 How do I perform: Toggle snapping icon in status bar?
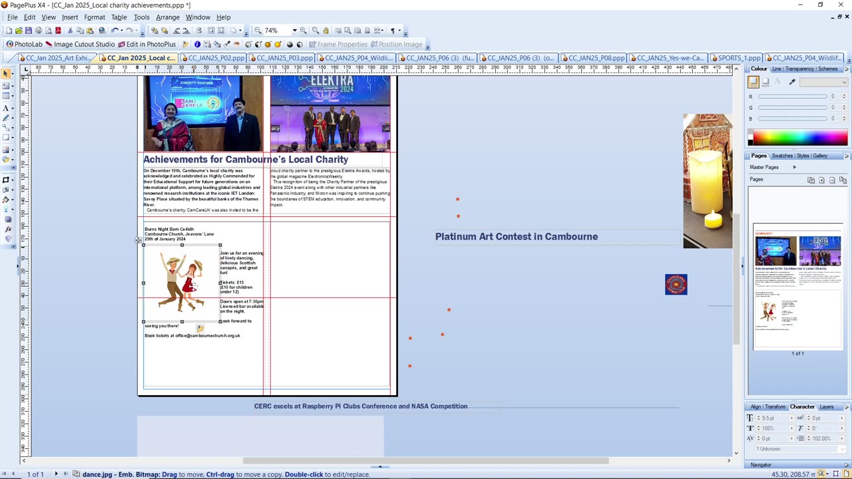point(822,474)
